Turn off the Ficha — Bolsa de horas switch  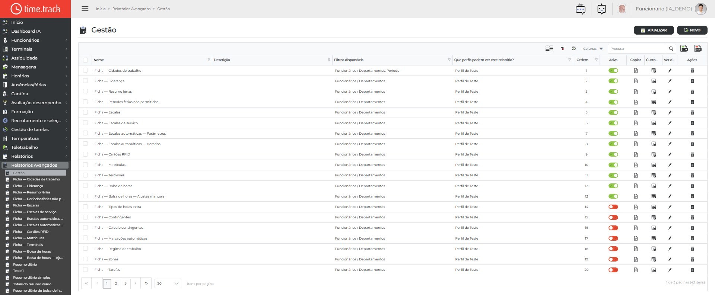pyautogui.click(x=613, y=186)
